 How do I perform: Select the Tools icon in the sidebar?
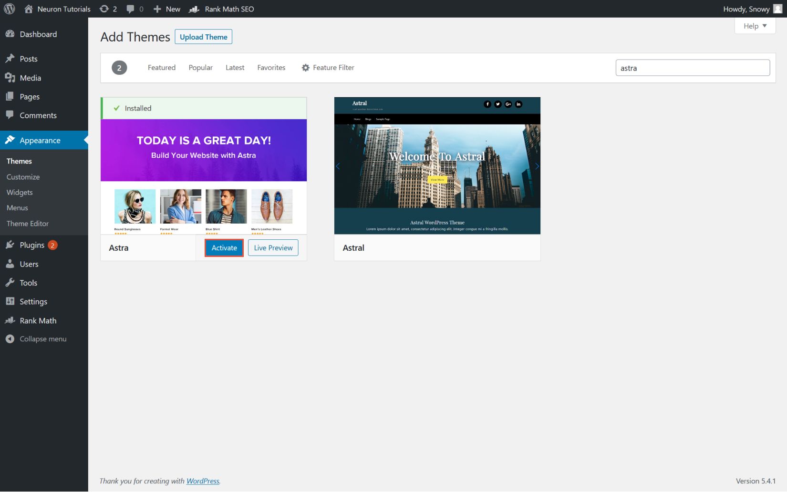click(10, 282)
